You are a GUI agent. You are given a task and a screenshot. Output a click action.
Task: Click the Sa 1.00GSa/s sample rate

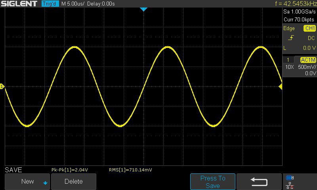(300, 11)
